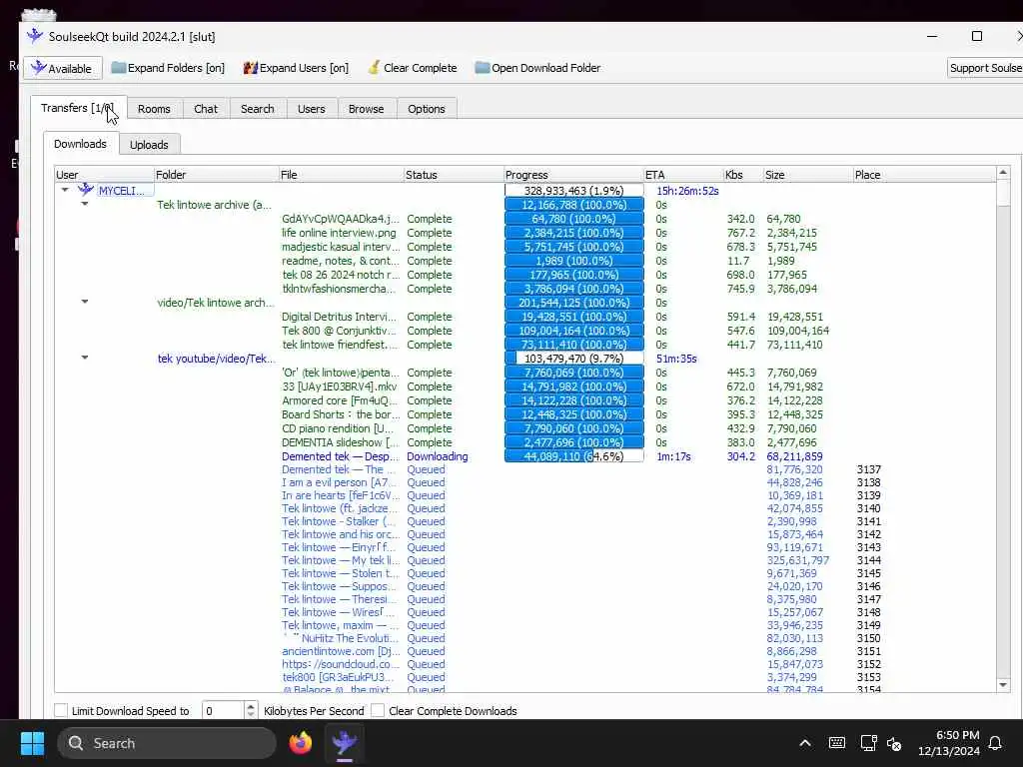Sort by Place column header

(x=924, y=175)
